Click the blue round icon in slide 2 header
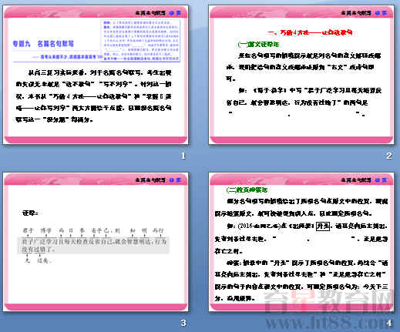 click(x=378, y=13)
